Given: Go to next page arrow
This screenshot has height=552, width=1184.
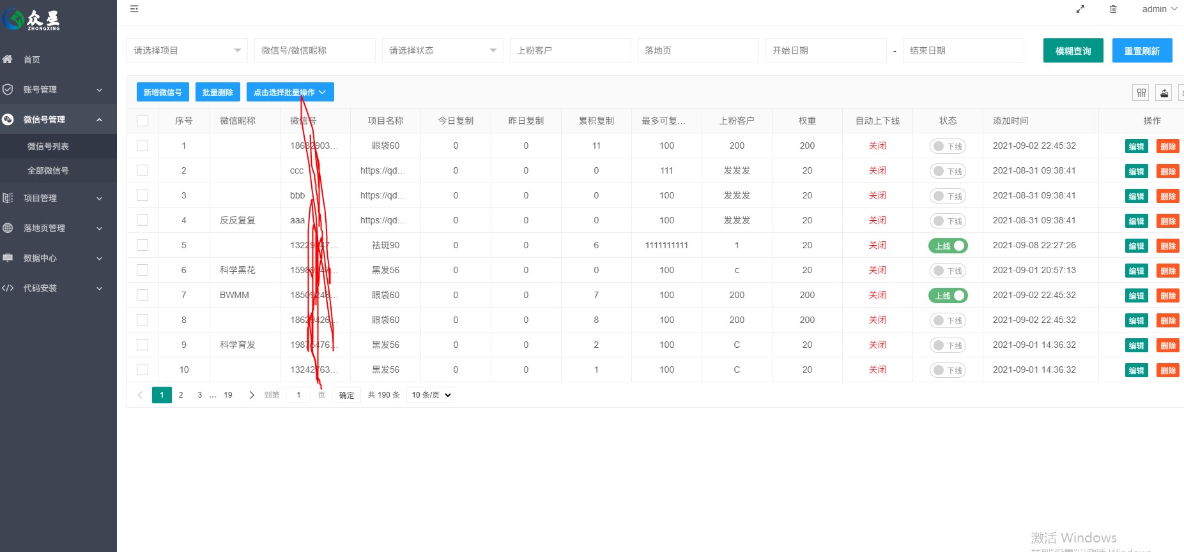Looking at the screenshot, I should point(252,395).
